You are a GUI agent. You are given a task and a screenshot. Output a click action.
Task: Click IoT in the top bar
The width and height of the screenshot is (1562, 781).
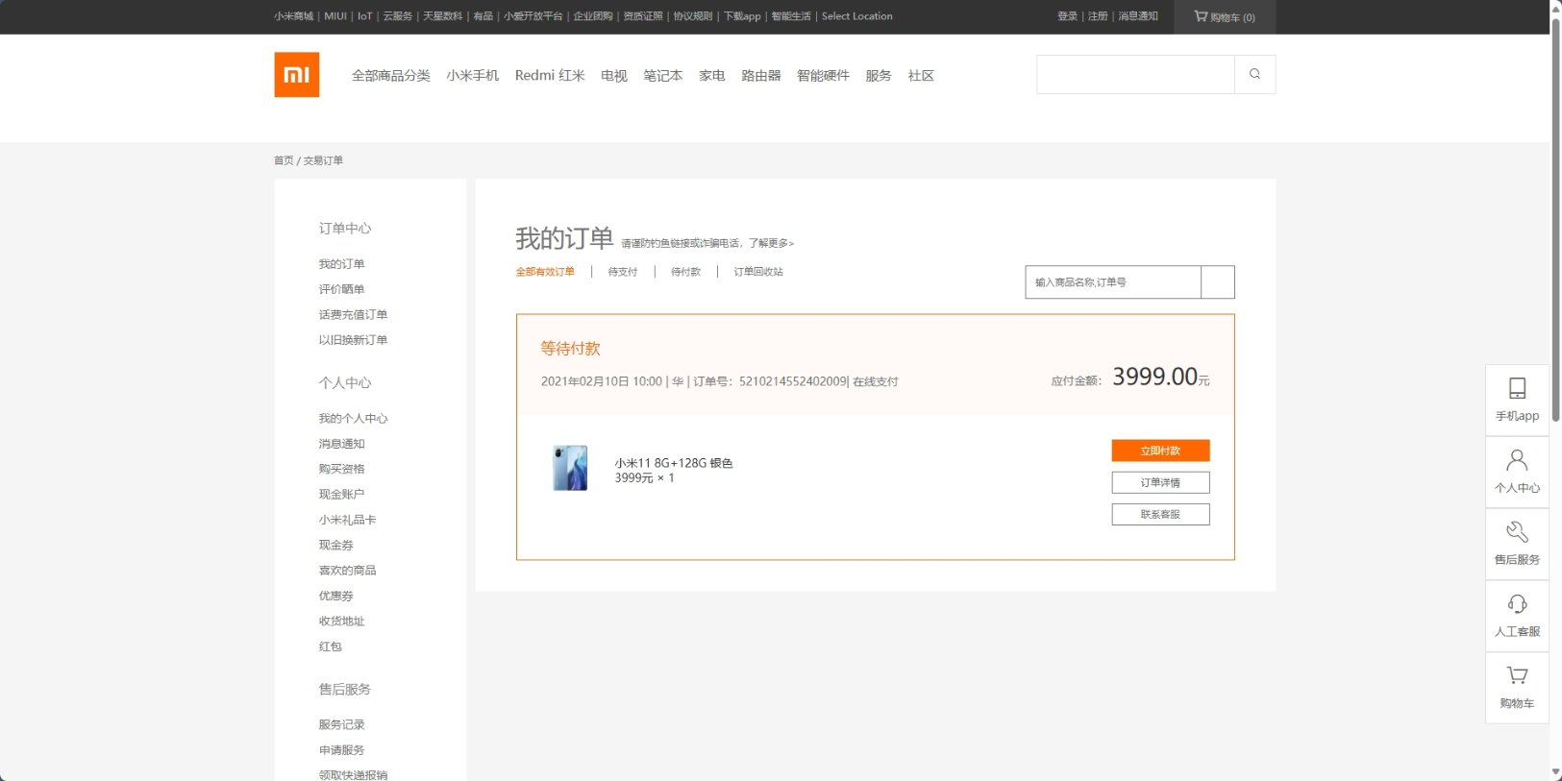pyautogui.click(x=364, y=16)
